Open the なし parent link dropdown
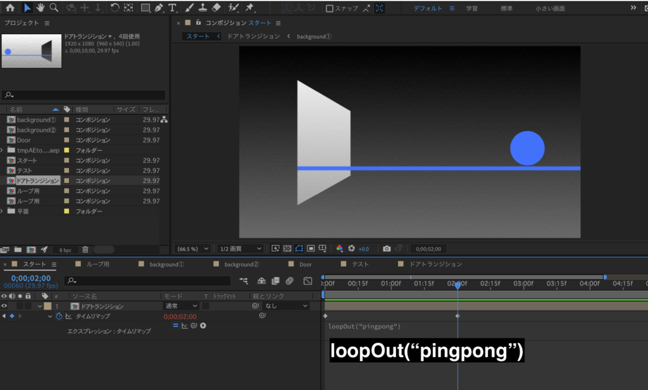Image resolution: width=648 pixels, height=390 pixels. (x=287, y=306)
